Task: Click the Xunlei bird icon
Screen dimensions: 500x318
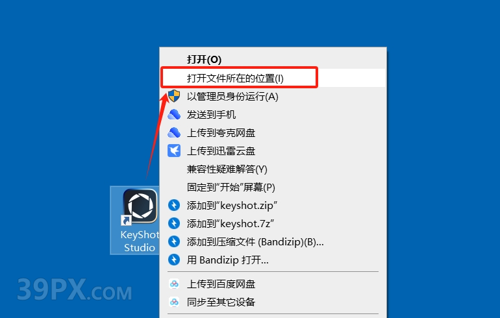Action: [x=174, y=151]
